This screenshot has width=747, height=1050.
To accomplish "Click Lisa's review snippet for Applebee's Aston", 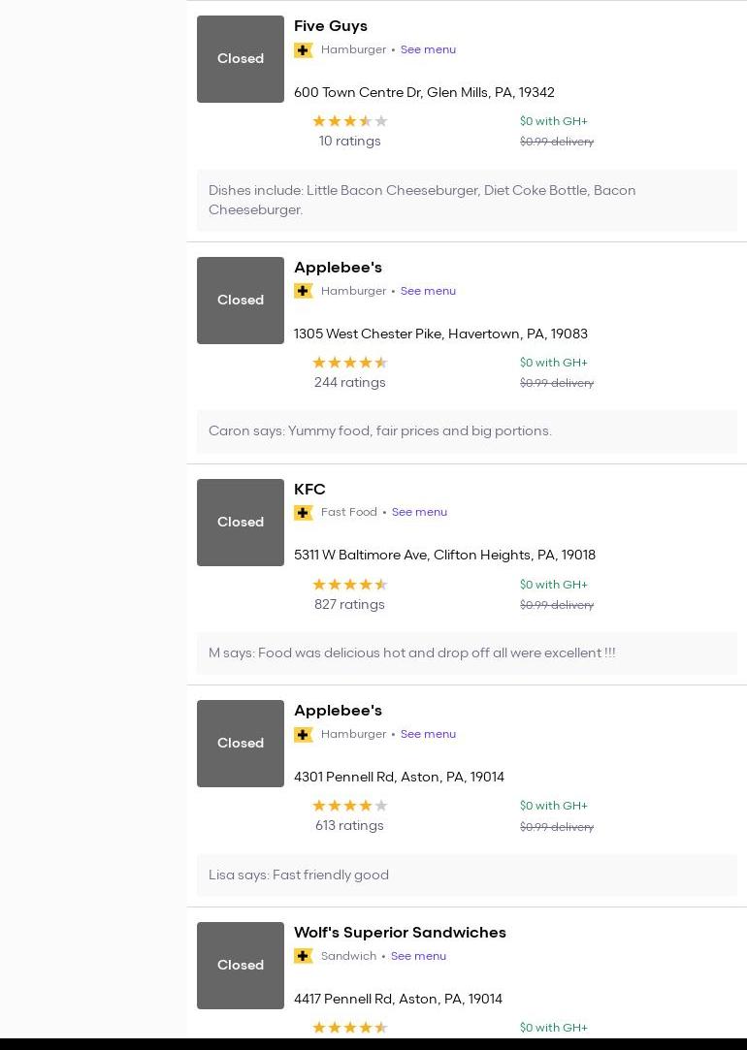I will [x=299, y=875].
